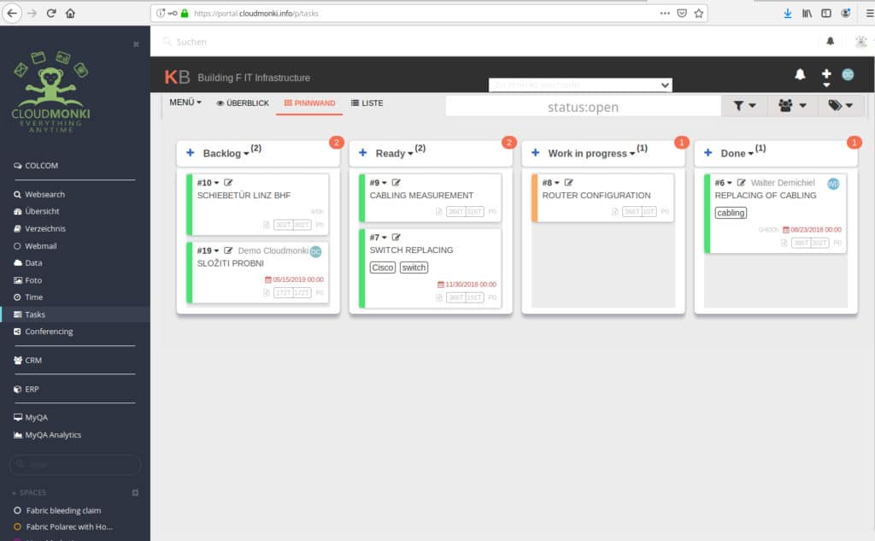Add a card with the Done plus icon
Viewport: 875px width, 541px height.
[x=708, y=152]
